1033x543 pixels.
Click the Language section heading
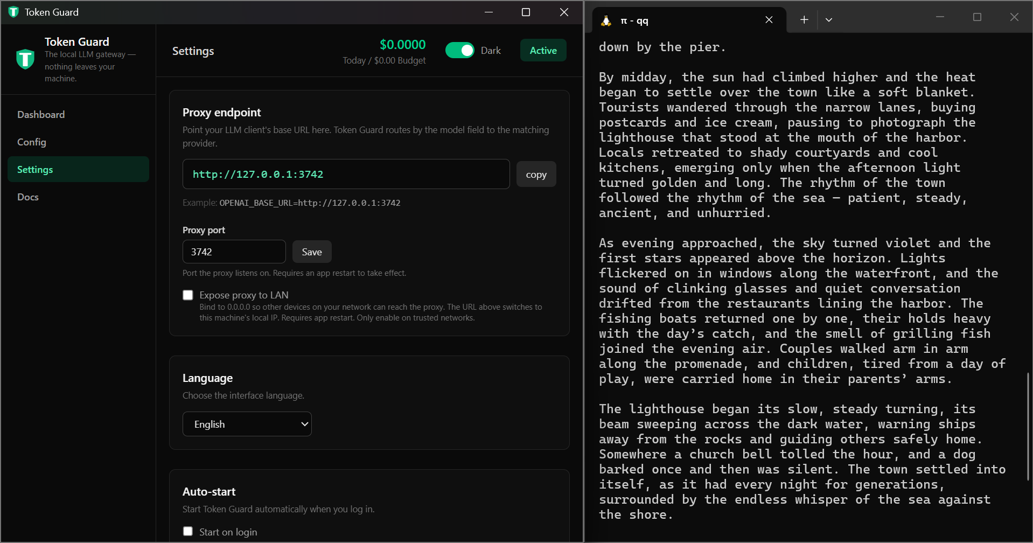click(207, 378)
